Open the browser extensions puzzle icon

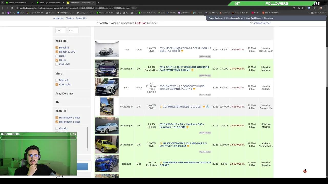[x=314, y=8]
